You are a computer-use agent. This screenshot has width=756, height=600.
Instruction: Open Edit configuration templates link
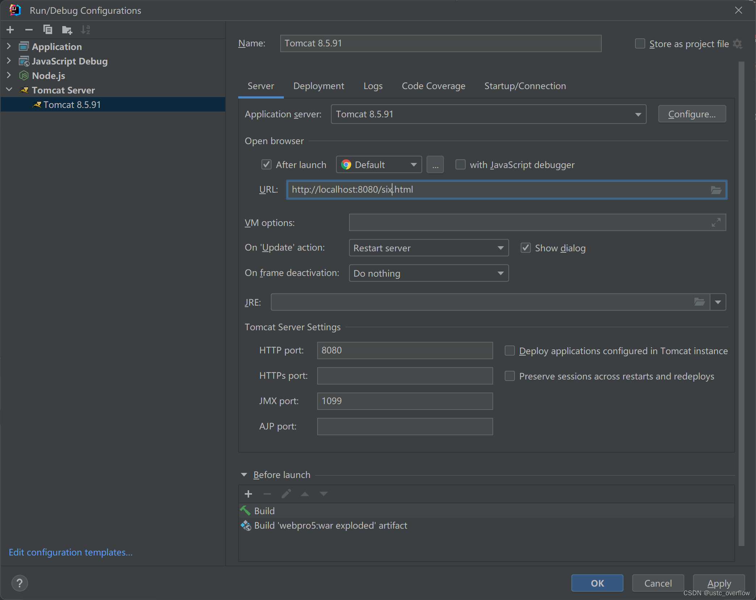click(71, 552)
